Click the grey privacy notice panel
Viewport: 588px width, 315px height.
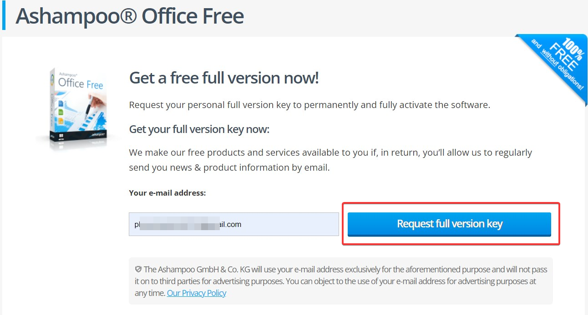coord(341,281)
